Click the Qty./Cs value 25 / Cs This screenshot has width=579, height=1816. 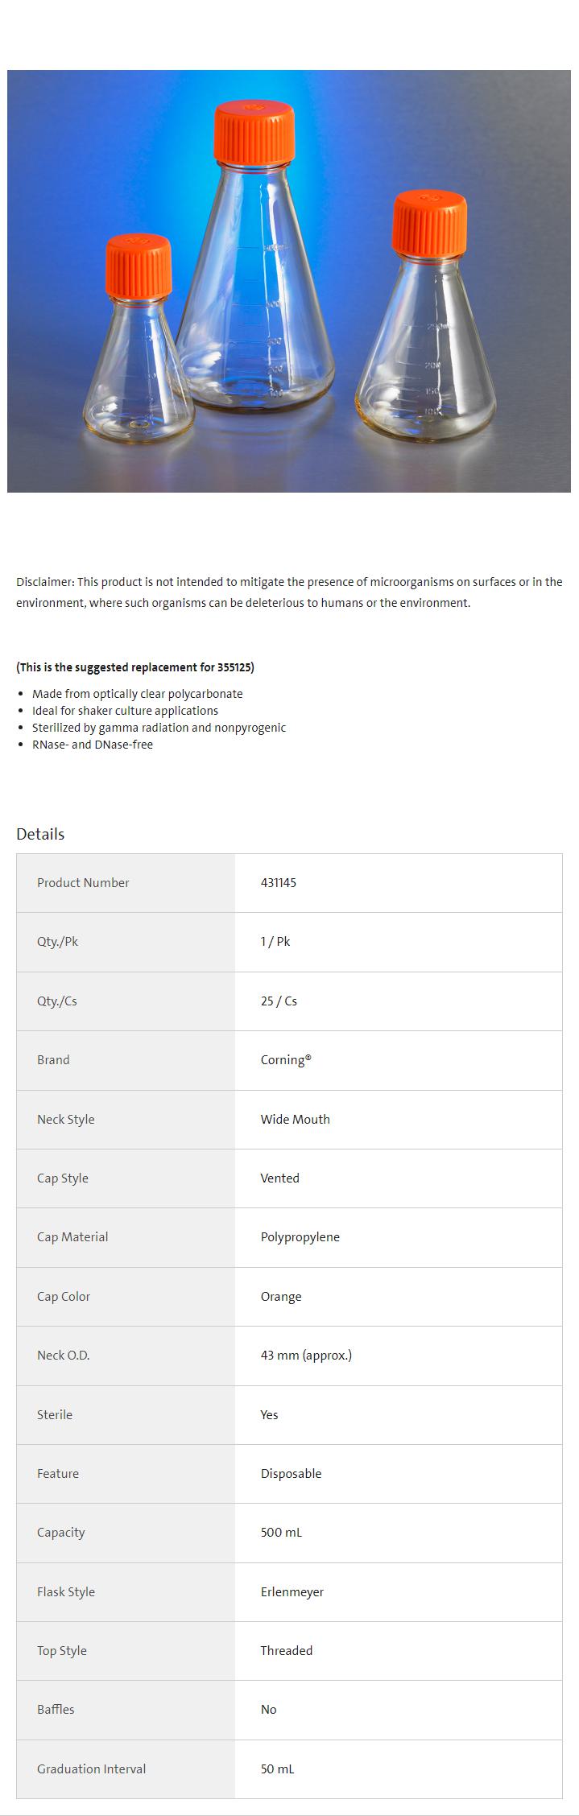click(x=279, y=1001)
